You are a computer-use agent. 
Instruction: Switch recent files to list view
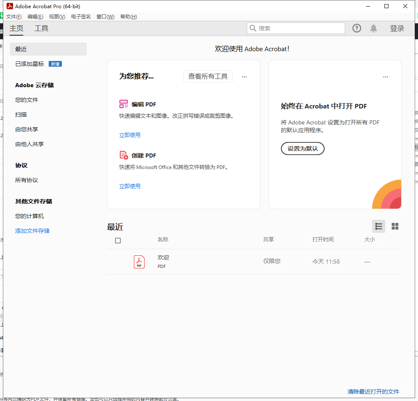[x=379, y=226]
